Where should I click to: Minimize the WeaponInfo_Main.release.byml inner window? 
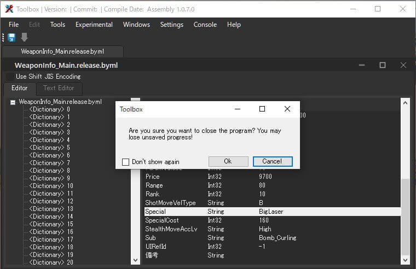click(362, 65)
